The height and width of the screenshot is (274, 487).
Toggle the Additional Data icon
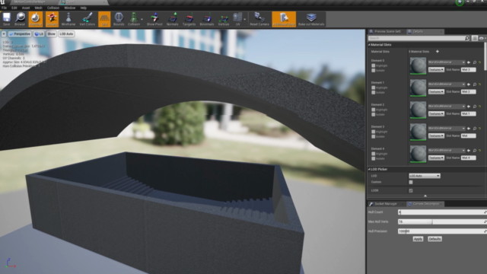coord(284,19)
